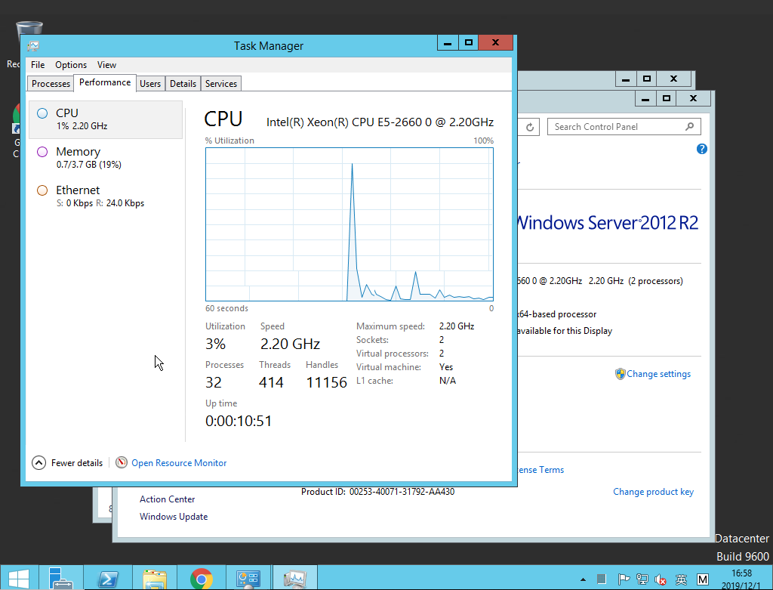Minimize the System Control Panel window
This screenshot has width=773, height=590.
[x=645, y=99]
